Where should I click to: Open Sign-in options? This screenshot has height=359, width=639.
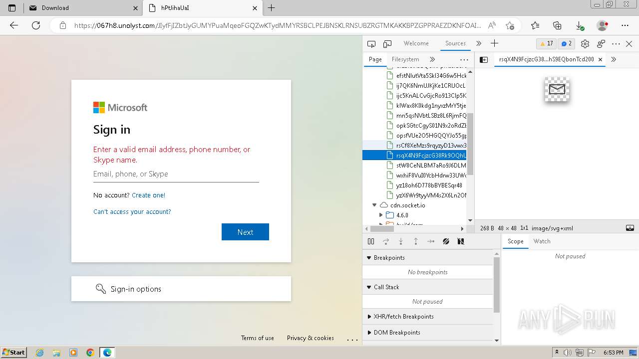click(x=181, y=289)
